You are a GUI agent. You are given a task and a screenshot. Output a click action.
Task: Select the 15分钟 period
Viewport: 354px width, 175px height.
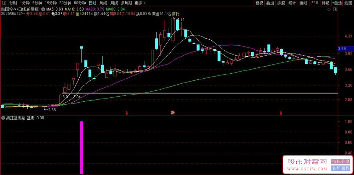(x=50, y=3)
